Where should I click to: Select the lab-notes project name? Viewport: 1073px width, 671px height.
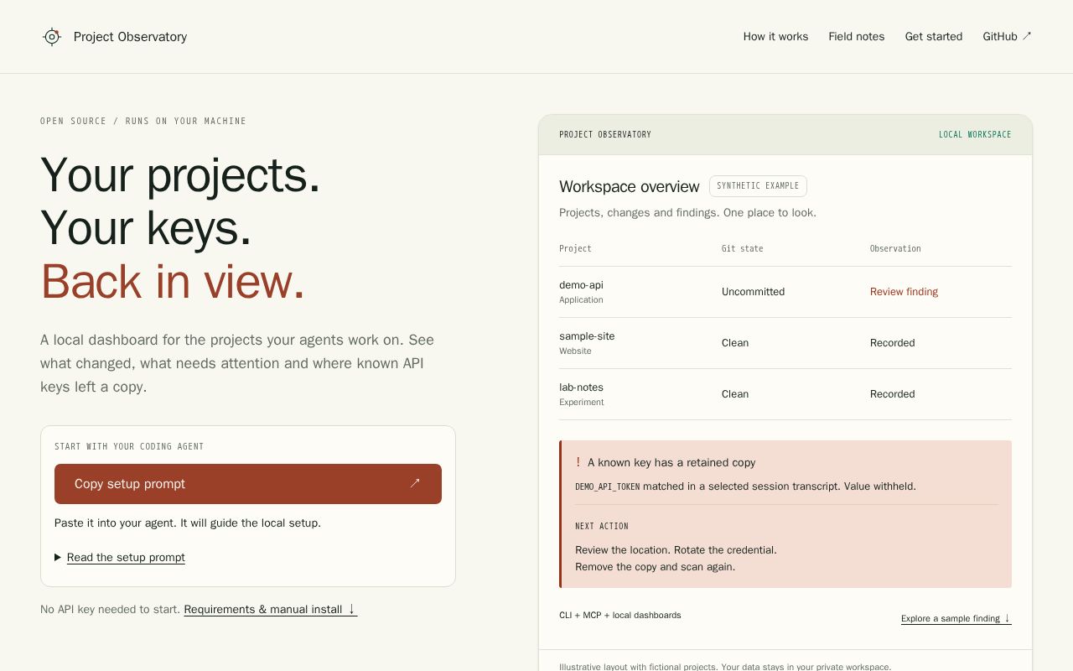[581, 388]
